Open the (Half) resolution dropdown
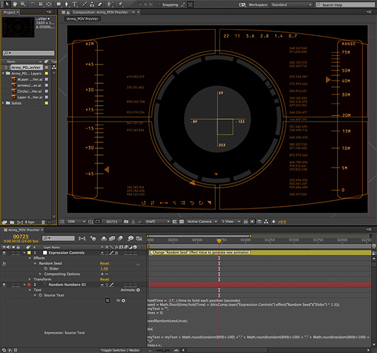This screenshot has height=353, width=377. [157, 222]
